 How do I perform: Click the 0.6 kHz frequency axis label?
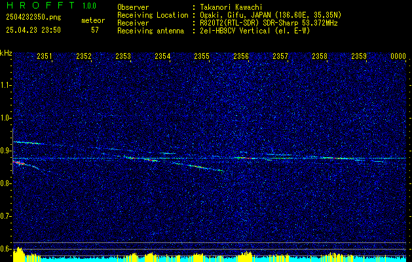(6, 249)
